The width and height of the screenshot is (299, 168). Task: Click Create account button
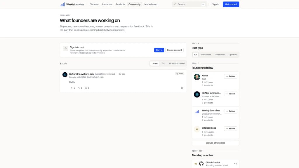pos(175,50)
